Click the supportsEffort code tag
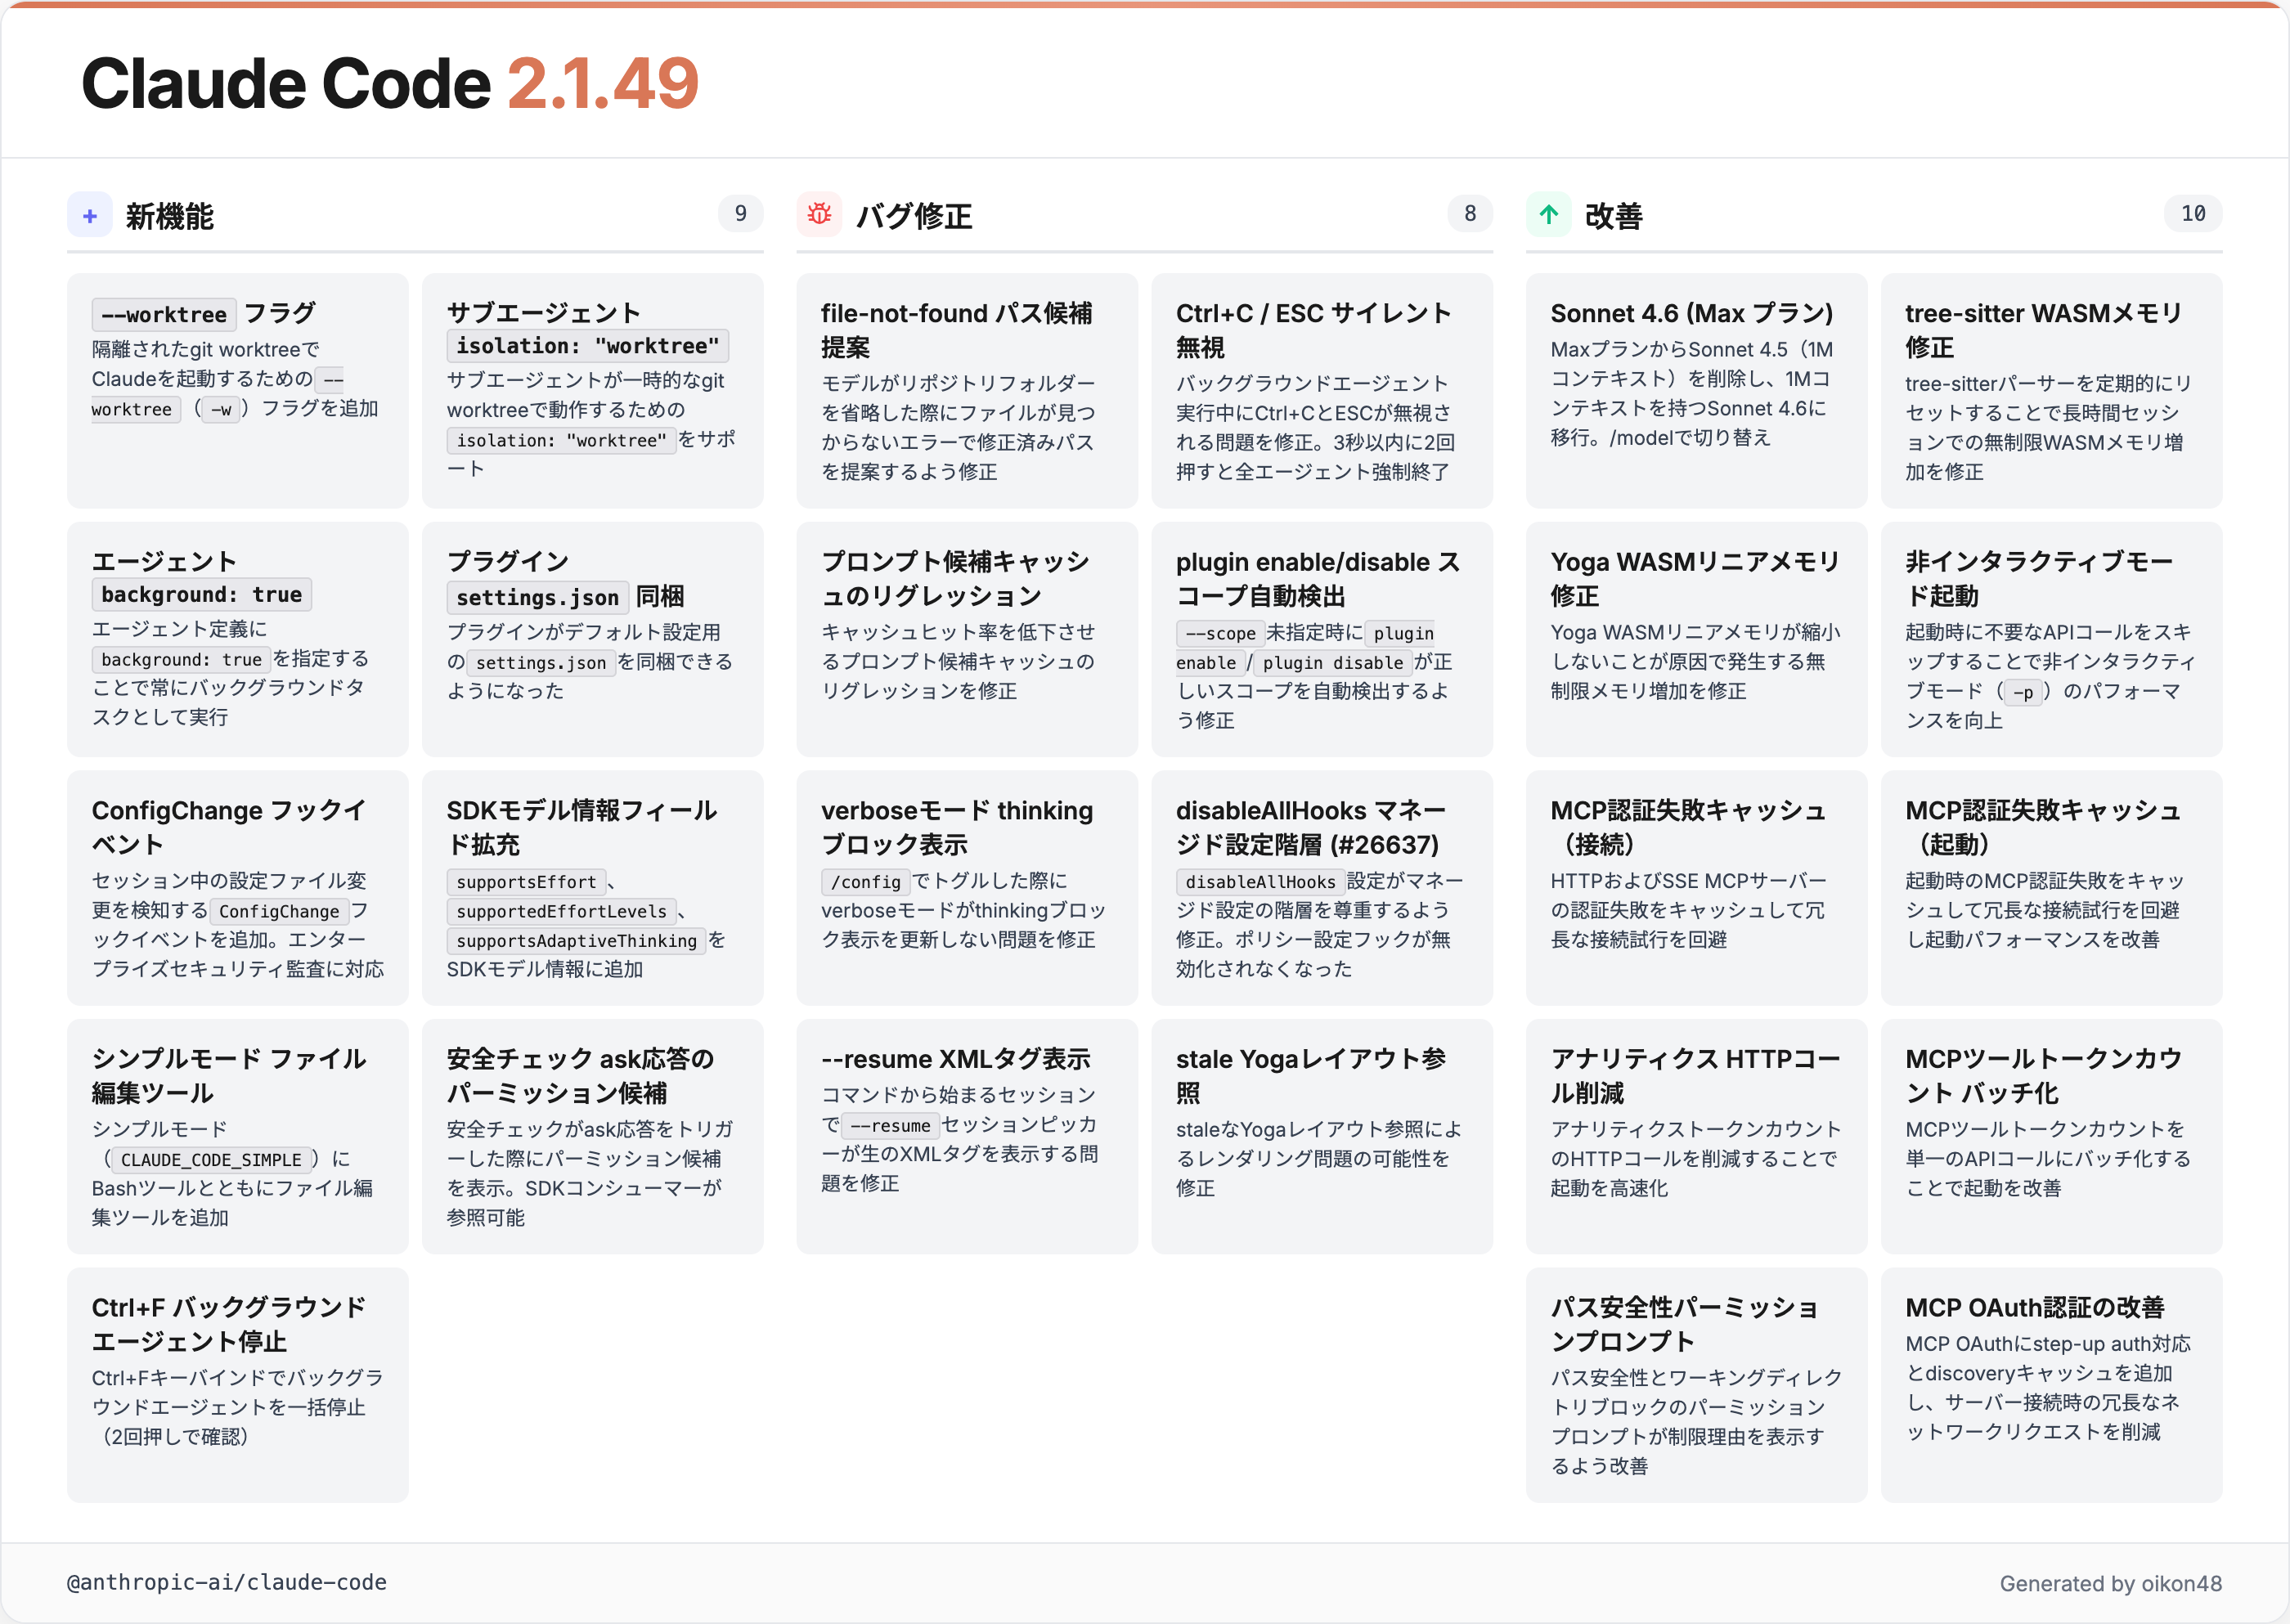2290x1624 pixels. (x=526, y=882)
